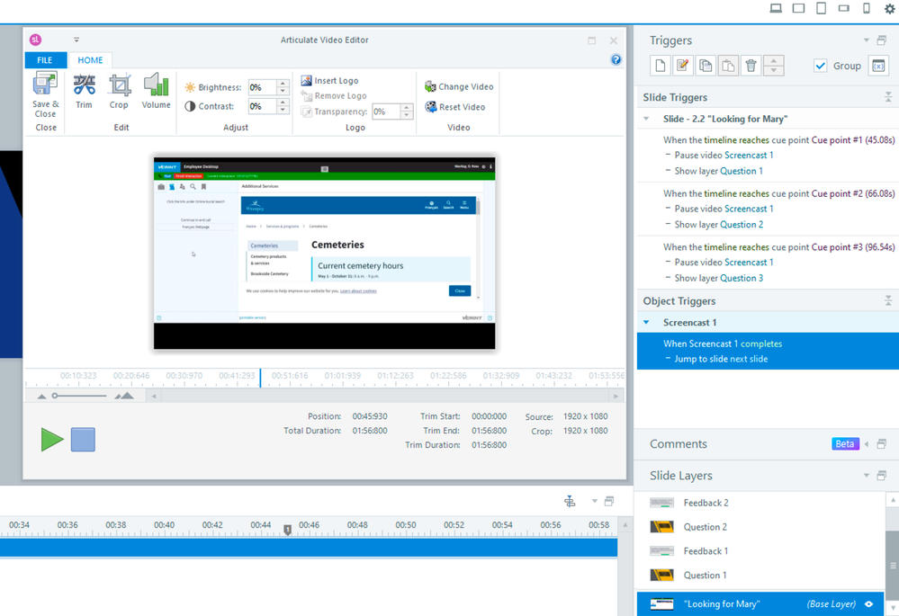This screenshot has width=899, height=616.
Task: Zoom out on the video editor timeline
Action: coord(41,397)
